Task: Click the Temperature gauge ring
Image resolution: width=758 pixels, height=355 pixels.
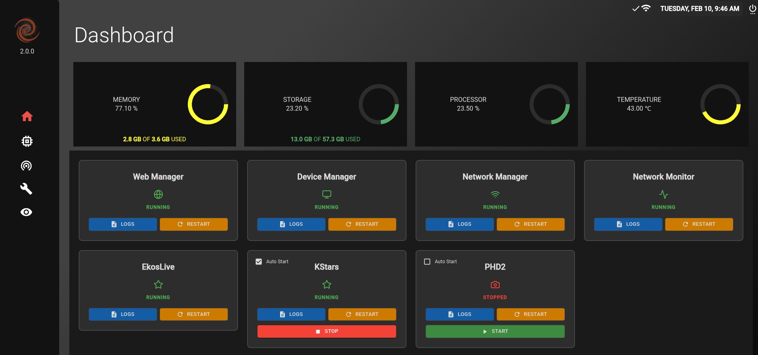Action: coord(721,104)
